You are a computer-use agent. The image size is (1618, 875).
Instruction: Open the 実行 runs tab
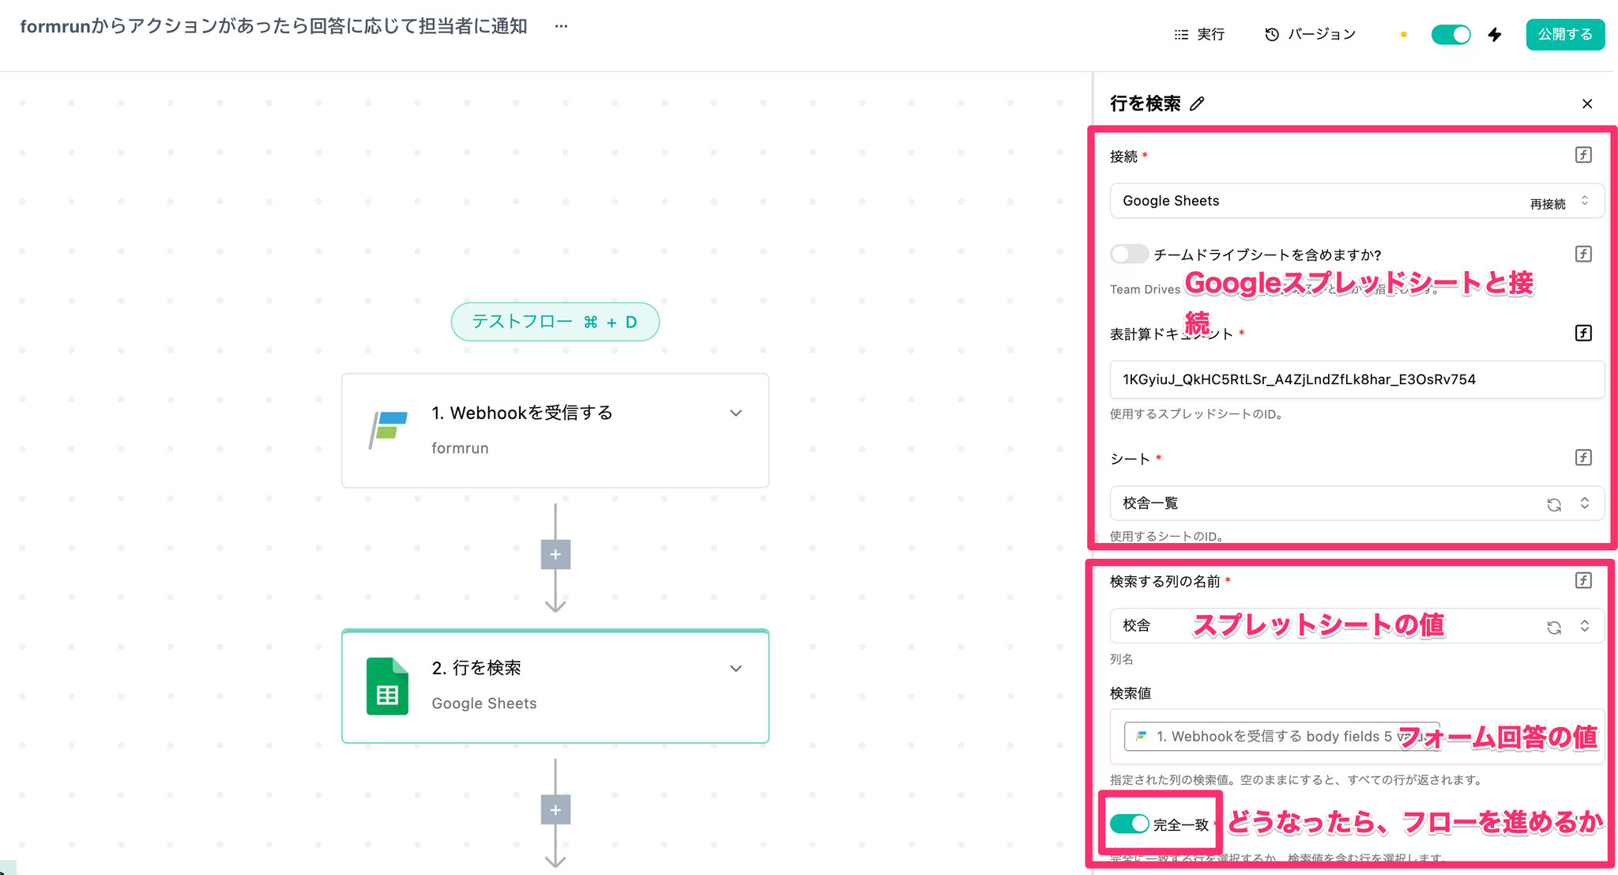[1199, 35]
